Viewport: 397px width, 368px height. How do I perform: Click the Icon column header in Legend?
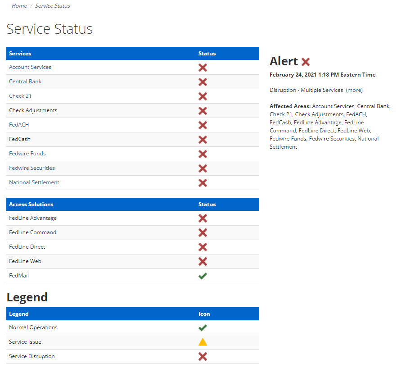(x=204, y=314)
